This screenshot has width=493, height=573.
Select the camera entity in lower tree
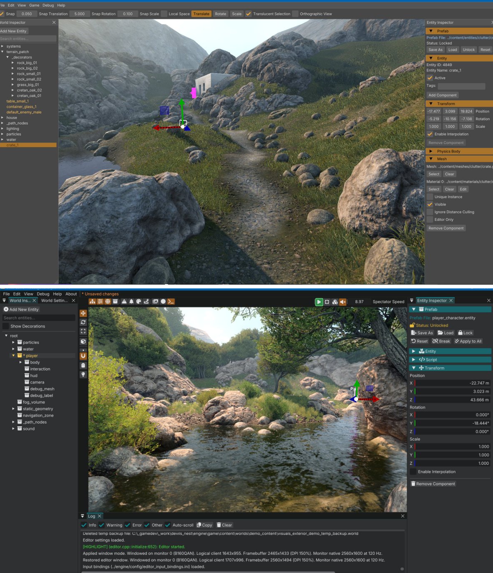tap(37, 382)
